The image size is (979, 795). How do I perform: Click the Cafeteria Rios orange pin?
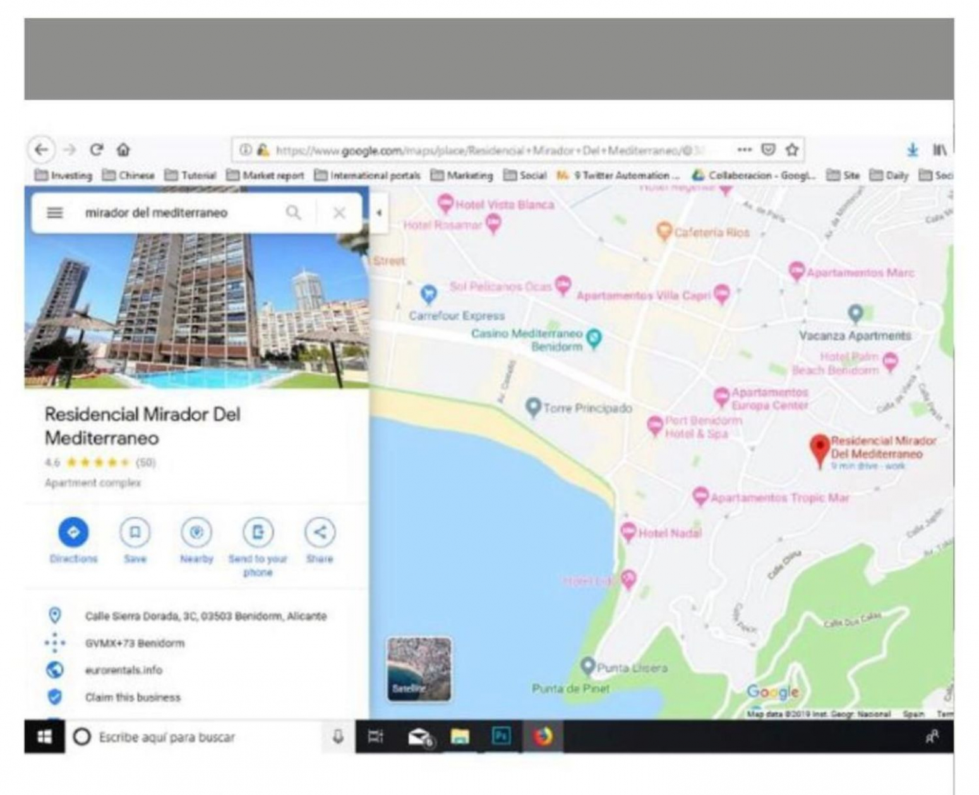pos(664,231)
